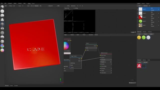
Task: Switch to the Fonts tab
Action: [x=149, y=60]
